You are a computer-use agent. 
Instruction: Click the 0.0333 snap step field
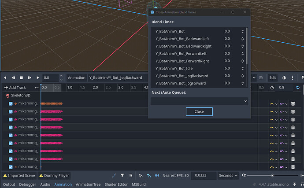(x=204, y=175)
